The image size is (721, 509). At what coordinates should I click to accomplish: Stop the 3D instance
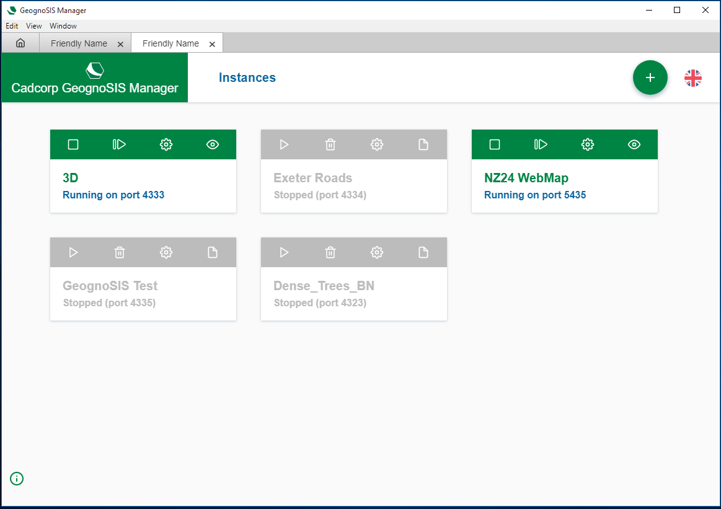click(73, 144)
